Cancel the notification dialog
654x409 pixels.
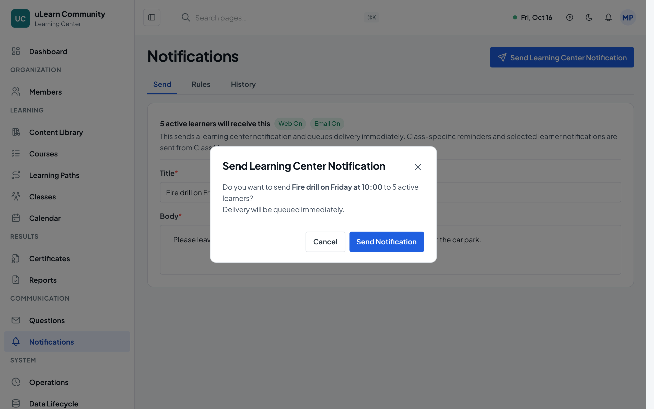click(325, 242)
